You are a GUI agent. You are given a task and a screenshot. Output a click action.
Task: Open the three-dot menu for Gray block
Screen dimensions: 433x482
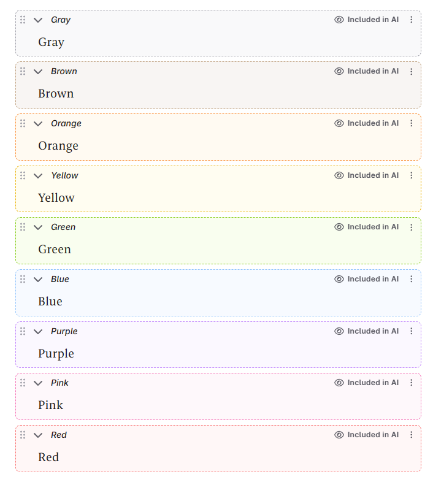411,20
